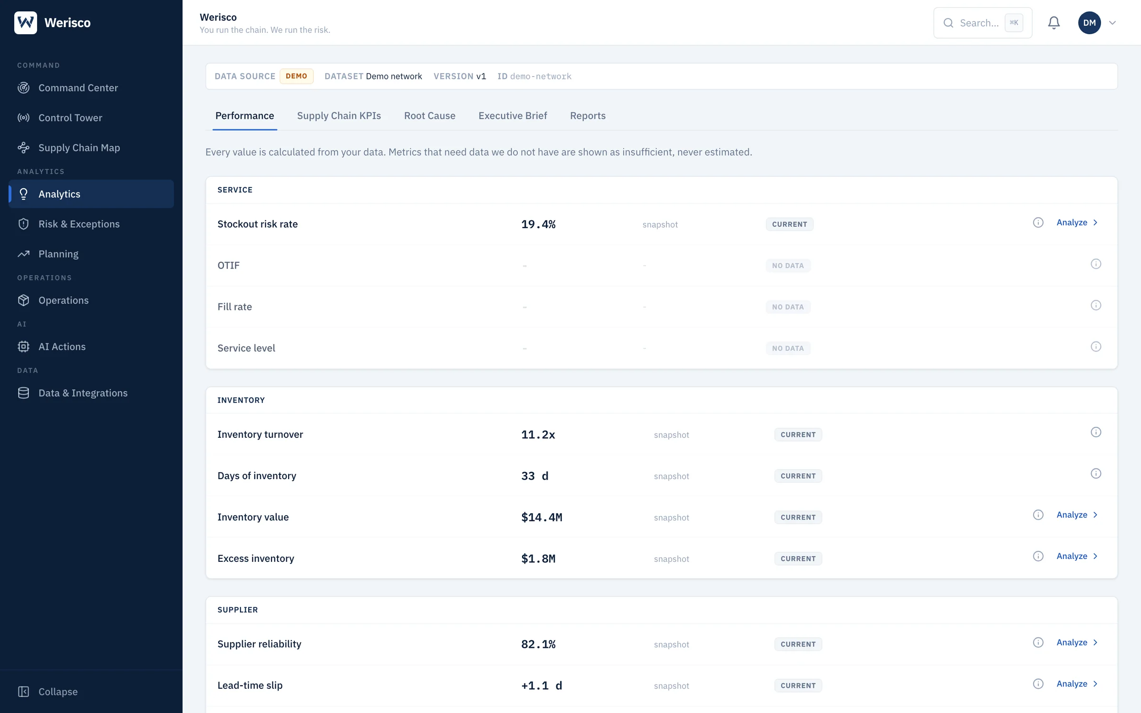Open the Reports tab

click(x=588, y=116)
